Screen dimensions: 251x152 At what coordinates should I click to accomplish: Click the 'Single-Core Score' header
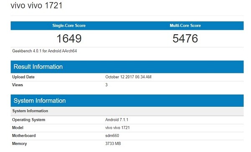69,26
